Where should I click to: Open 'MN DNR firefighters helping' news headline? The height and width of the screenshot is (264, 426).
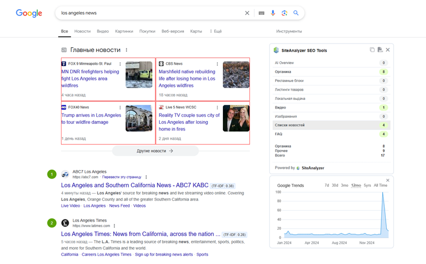click(90, 79)
